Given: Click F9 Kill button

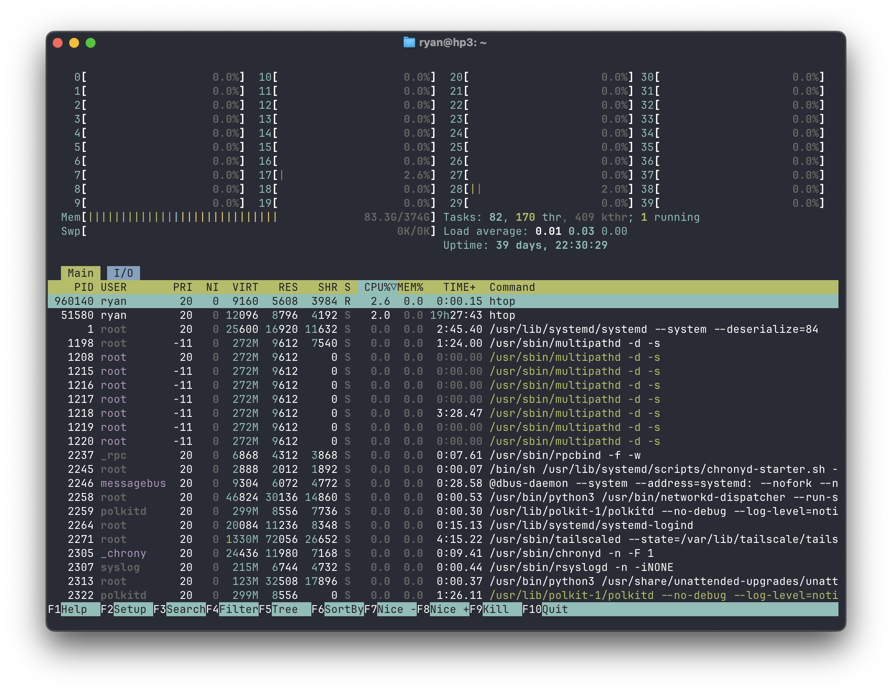Looking at the screenshot, I should click(x=495, y=609).
